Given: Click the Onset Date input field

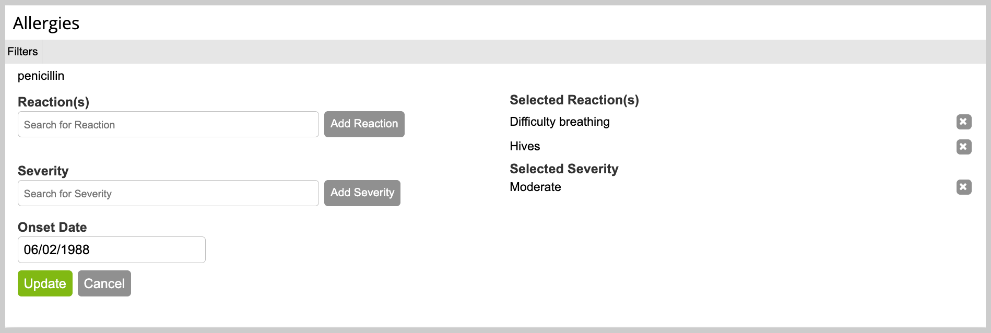Looking at the screenshot, I should [x=112, y=250].
